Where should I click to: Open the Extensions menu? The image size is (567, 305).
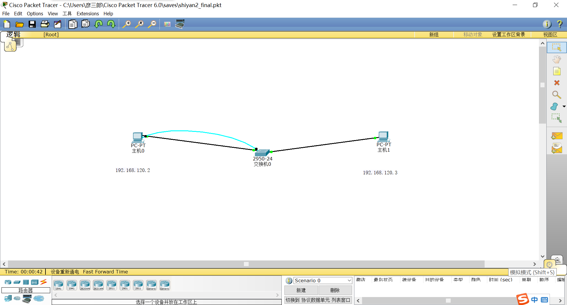[88, 14]
